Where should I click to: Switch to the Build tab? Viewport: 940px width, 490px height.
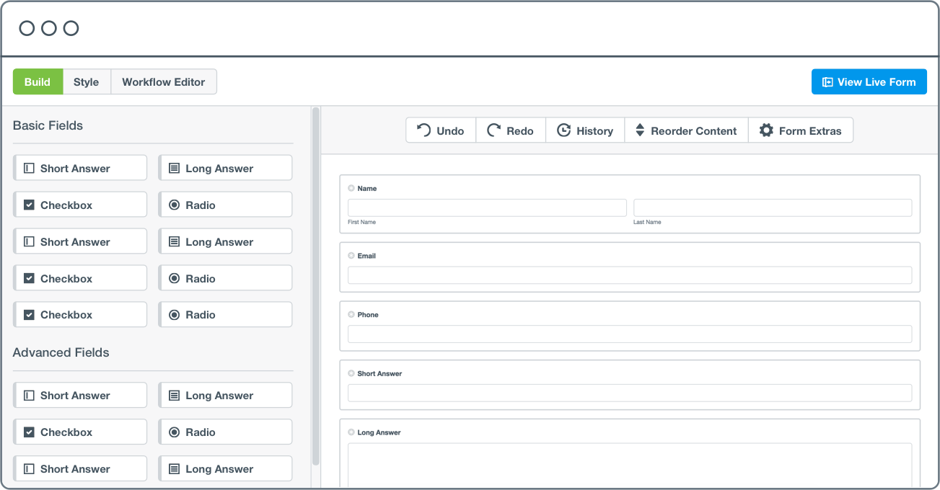pyautogui.click(x=38, y=82)
